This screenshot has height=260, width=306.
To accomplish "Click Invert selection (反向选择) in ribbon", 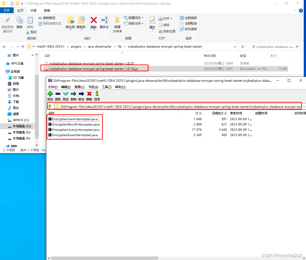I will pos(189,29).
